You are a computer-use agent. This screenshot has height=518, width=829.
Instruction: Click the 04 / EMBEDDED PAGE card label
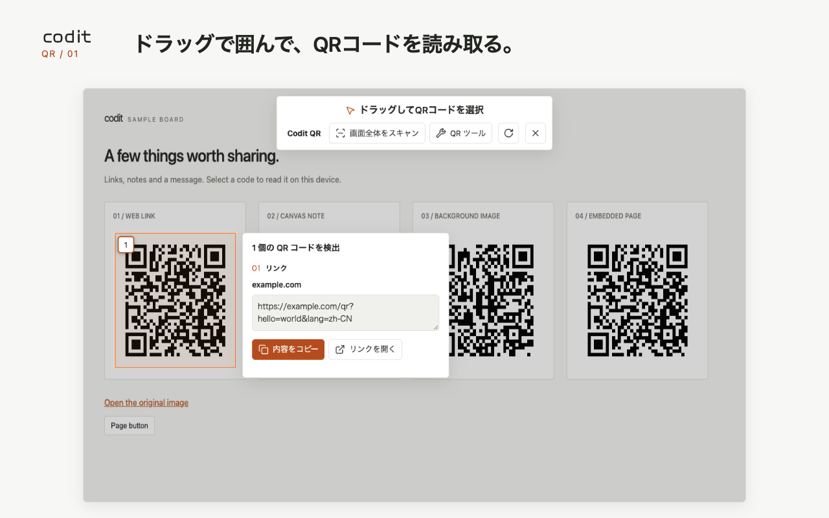[x=608, y=216]
